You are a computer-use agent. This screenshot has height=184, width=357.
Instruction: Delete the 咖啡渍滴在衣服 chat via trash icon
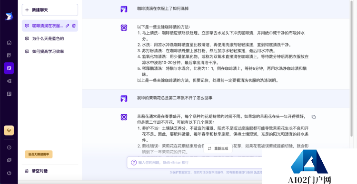tap(74, 26)
